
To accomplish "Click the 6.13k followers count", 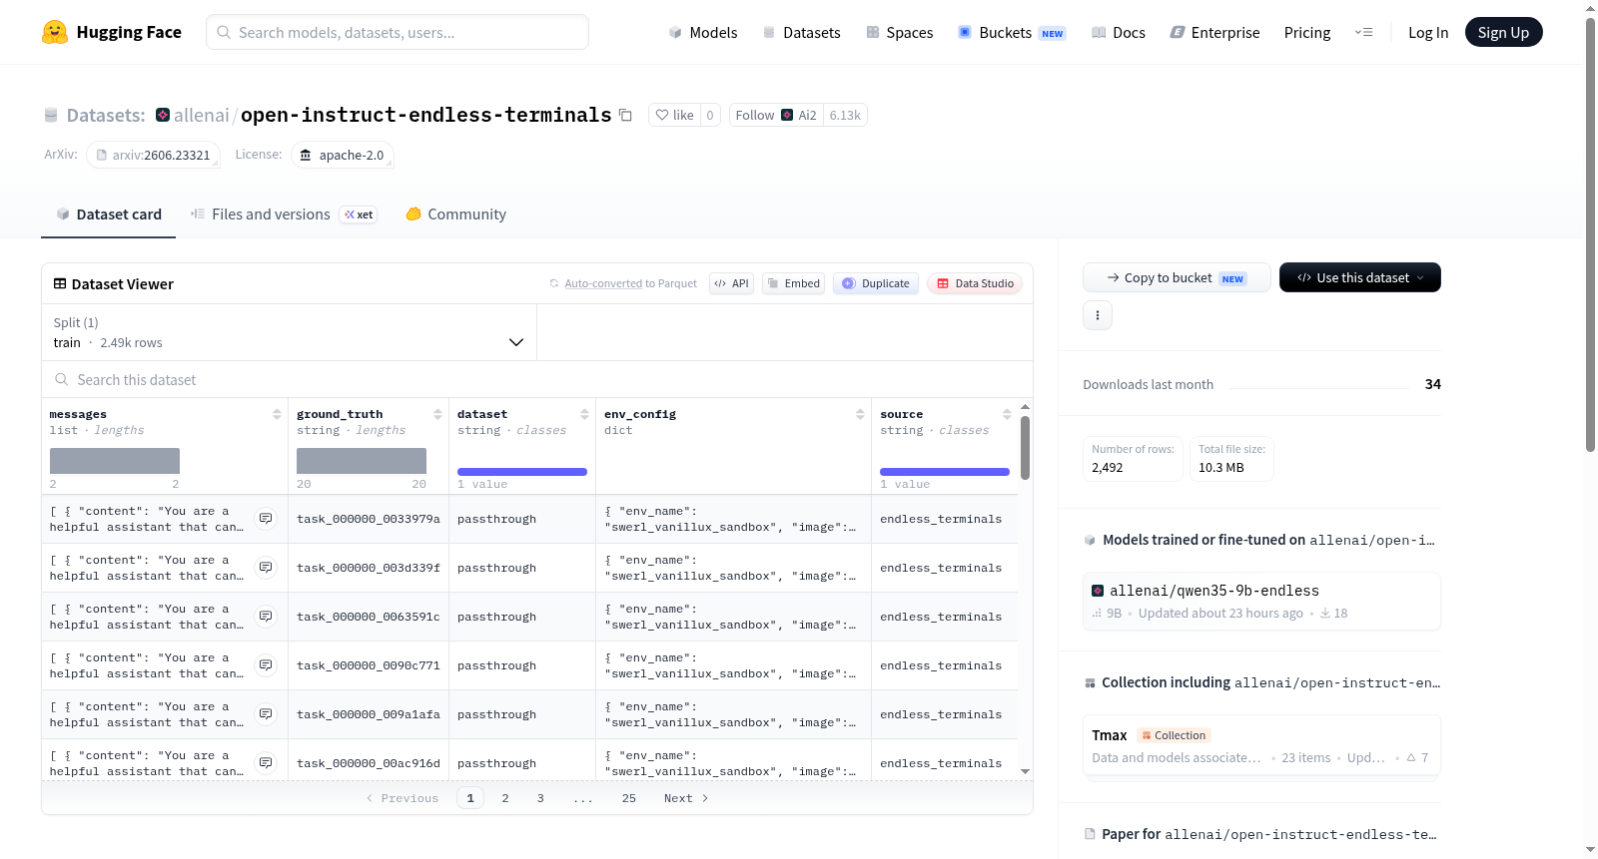I will [x=845, y=115].
